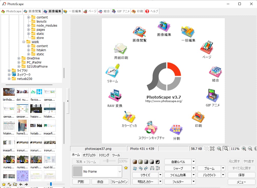
Task: Select the hitakm folder in the tree
Action: coord(41,50)
